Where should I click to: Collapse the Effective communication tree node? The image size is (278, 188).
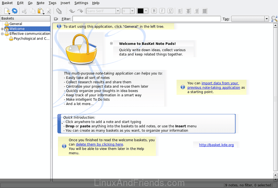point(2,34)
